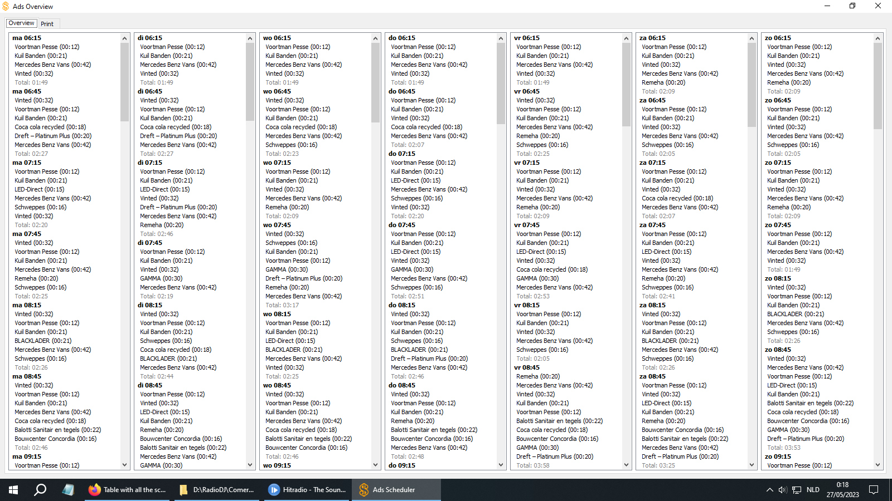Open the Windows Start menu
The width and height of the screenshot is (892, 501).
coord(13,490)
